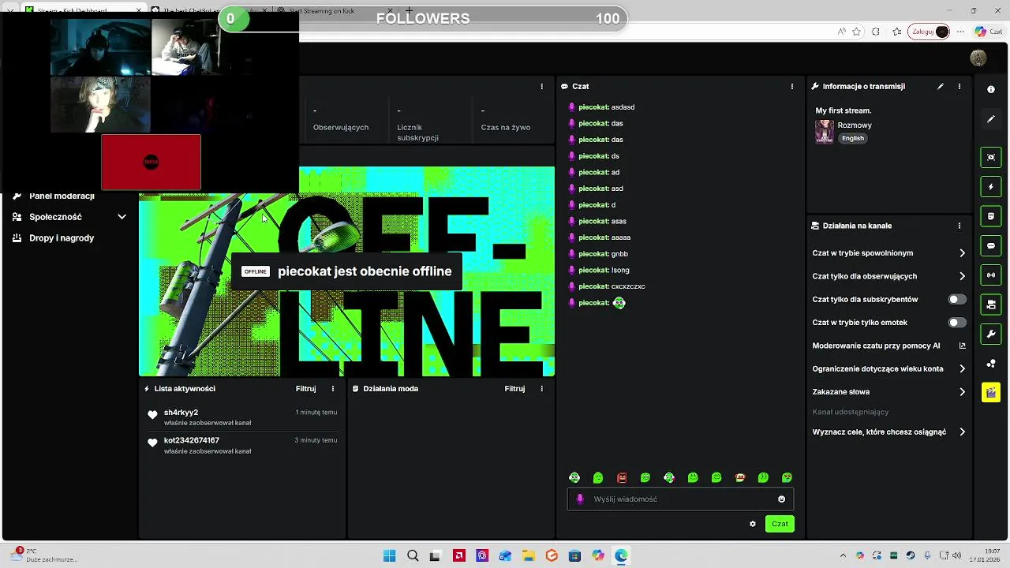Select the capture frame icon in right sidebar

coord(991,157)
